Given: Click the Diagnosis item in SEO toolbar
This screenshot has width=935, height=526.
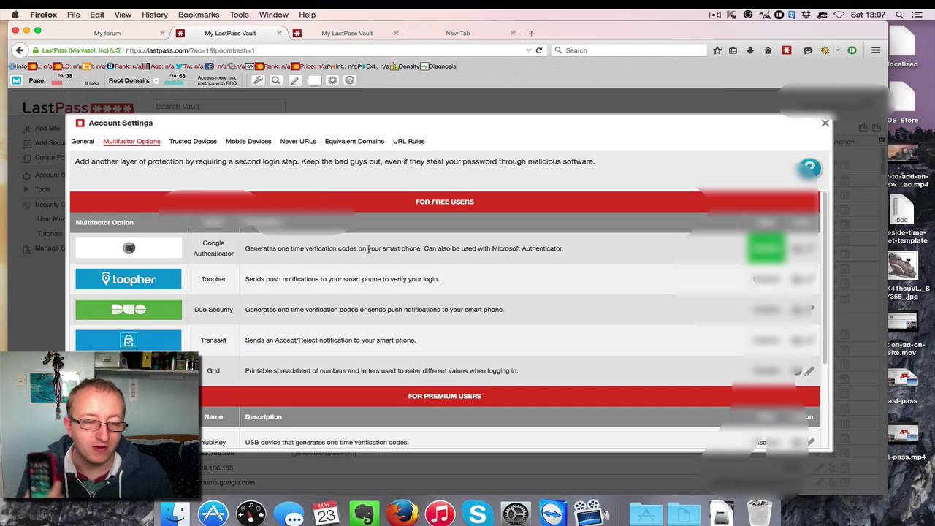Looking at the screenshot, I should pos(438,66).
